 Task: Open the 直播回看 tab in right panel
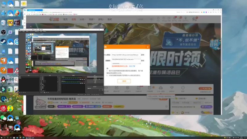coord(201,99)
